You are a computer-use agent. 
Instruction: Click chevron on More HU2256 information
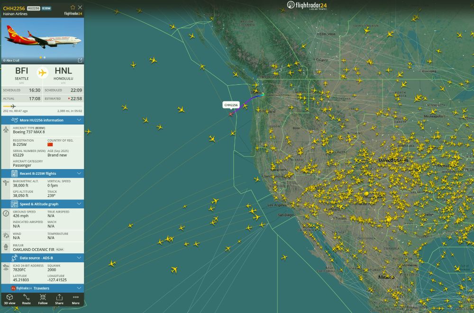click(x=79, y=120)
